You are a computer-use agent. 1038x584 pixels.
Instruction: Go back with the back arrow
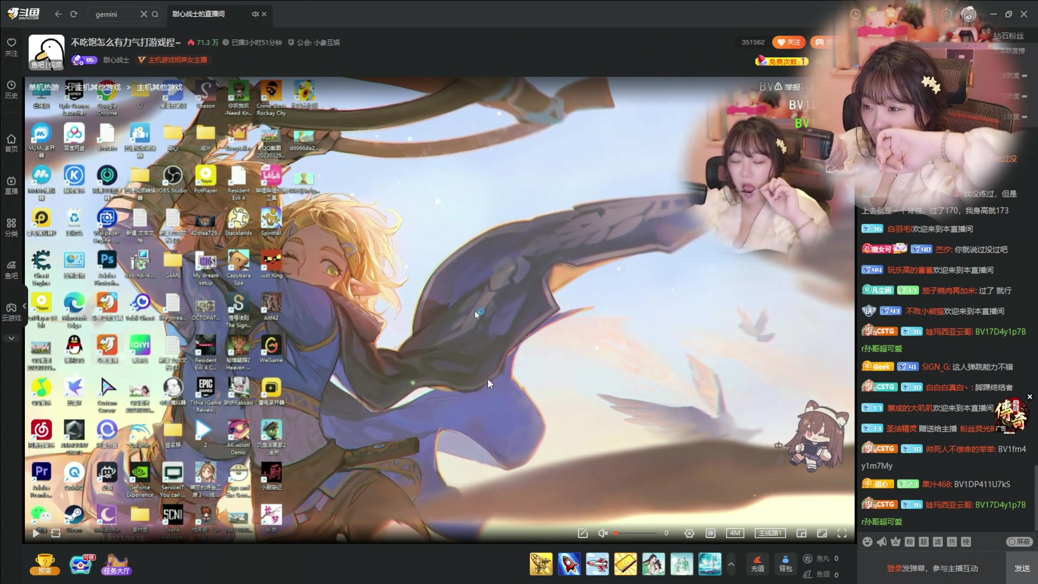58,14
